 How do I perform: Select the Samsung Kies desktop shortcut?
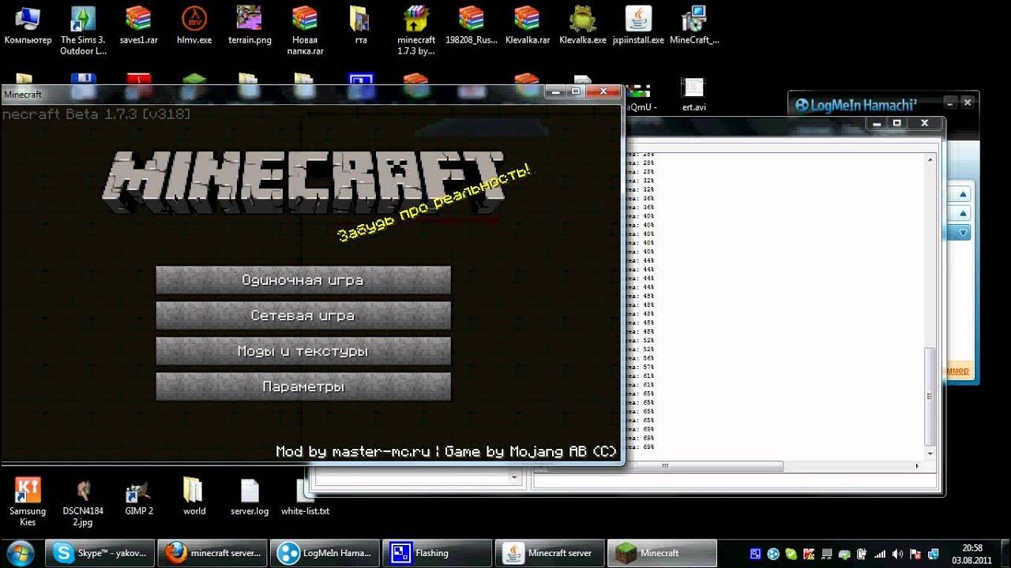point(28,502)
